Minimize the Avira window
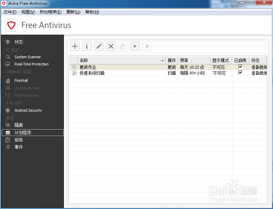Screen dimensions: 273x209 pos(242,2)
